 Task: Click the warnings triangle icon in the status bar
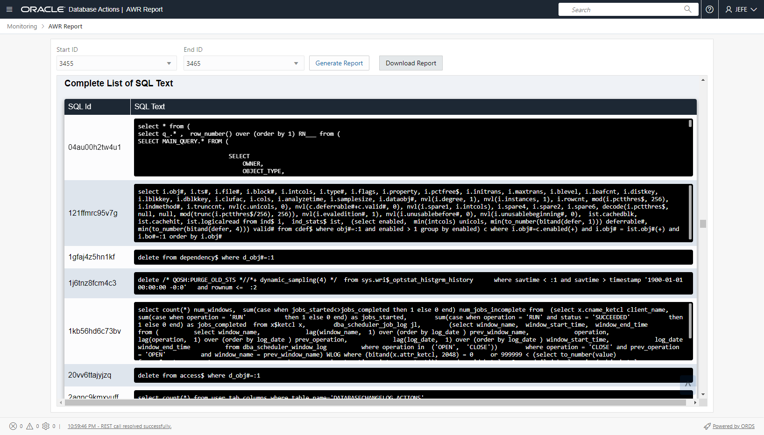(30, 426)
